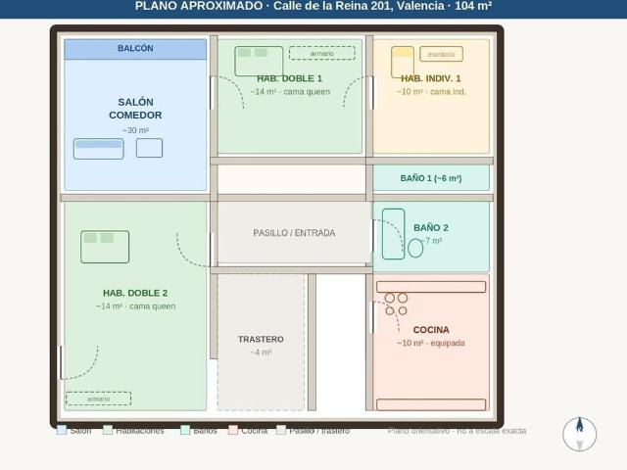This screenshot has width=627, height=470.
Task: Click the armario in Hab. Doble 1
Action: 322,53
